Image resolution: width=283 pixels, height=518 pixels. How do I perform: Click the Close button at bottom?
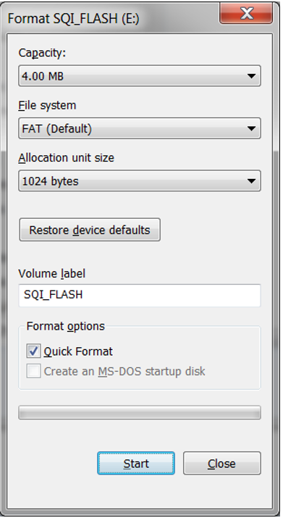point(222,464)
